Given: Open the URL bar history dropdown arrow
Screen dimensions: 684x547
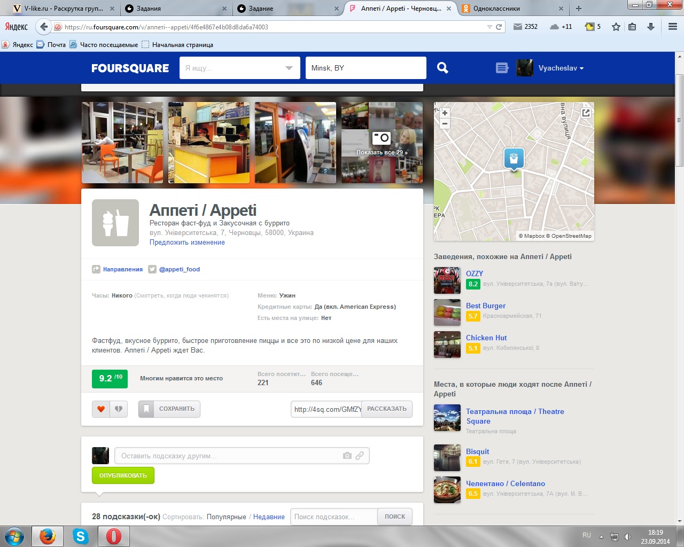Looking at the screenshot, I should pos(489,27).
